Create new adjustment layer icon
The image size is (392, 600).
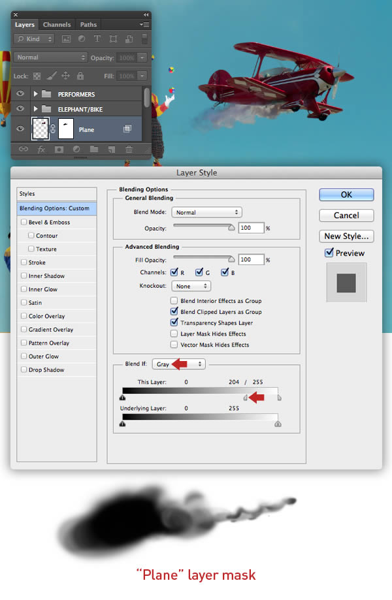pos(76,150)
